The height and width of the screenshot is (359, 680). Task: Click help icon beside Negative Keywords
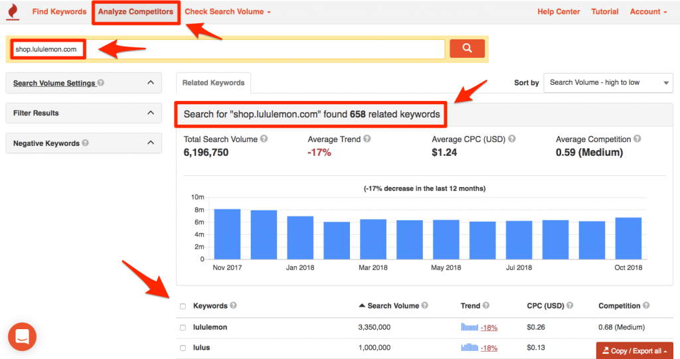(x=86, y=143)
